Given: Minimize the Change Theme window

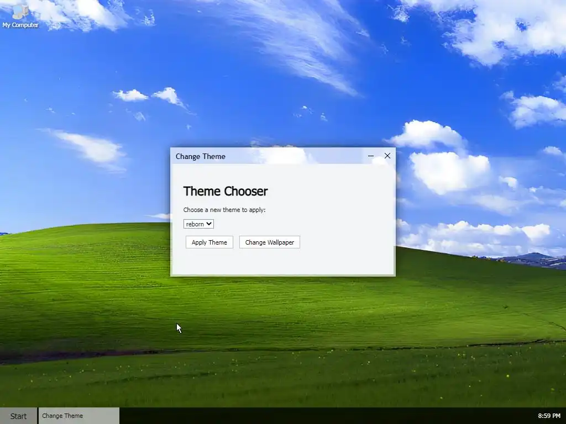Looking at the screenshot, I should [x=371, y=156].
